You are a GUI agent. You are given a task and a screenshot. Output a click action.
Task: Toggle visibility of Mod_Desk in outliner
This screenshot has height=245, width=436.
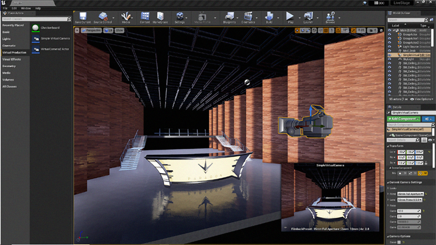[x=389, y=51]
